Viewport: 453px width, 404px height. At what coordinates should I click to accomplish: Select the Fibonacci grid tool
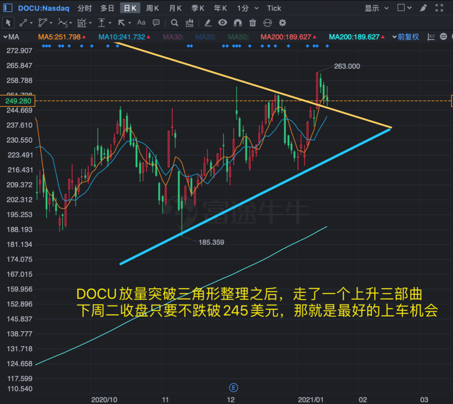coord(82,23)
